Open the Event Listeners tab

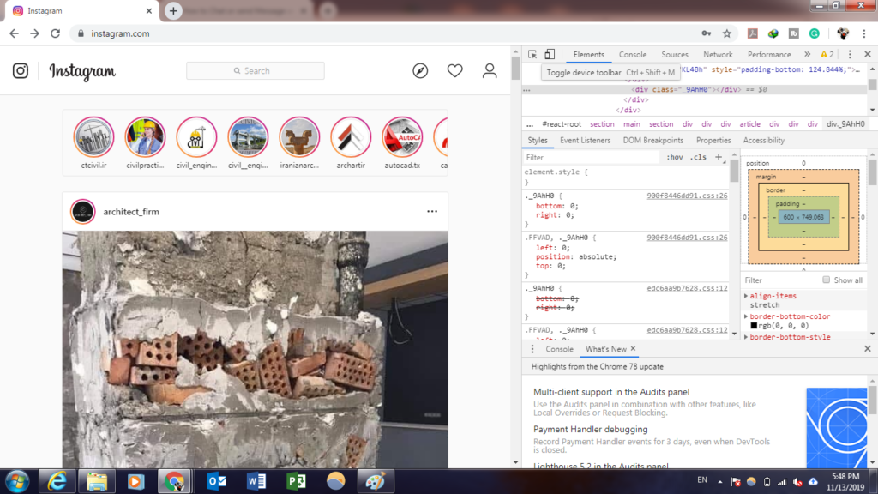(x=585, y=140)
